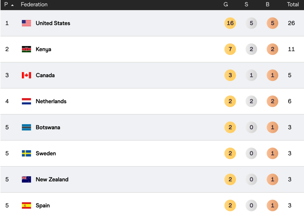Click the Botswana flag icon
Viewport: 304px width, 218px height.
click(x=26, y=127)
